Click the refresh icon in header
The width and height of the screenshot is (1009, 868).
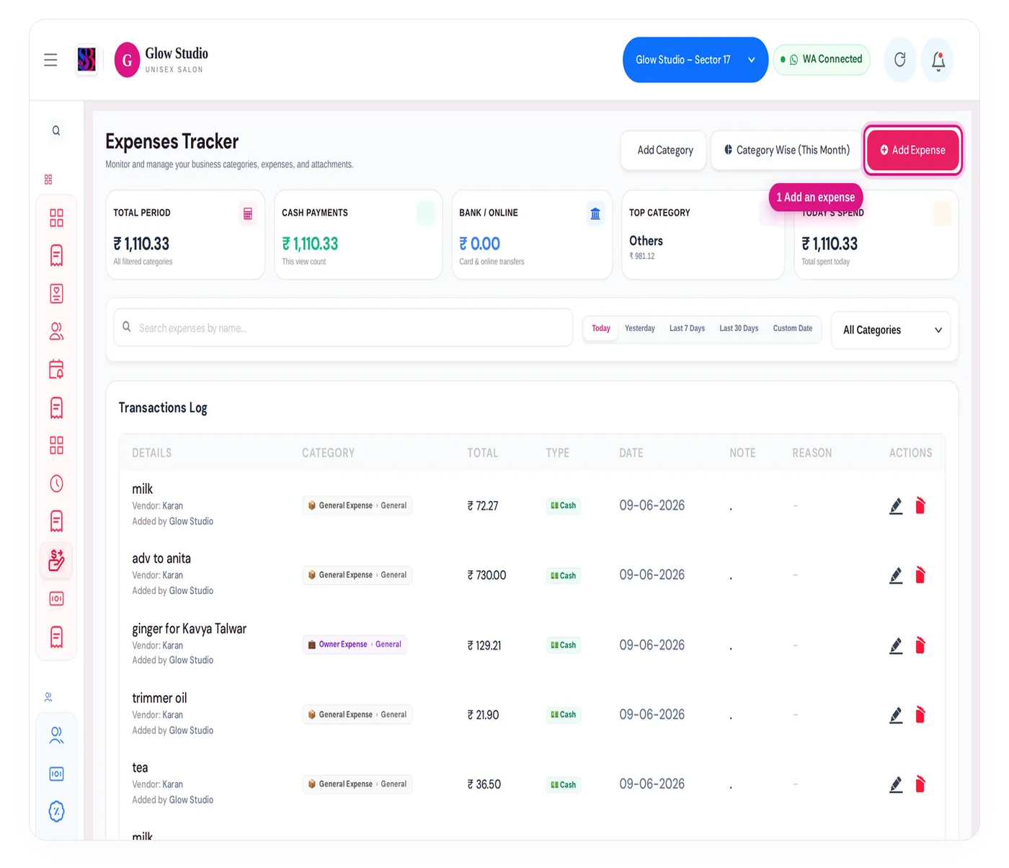900,60
